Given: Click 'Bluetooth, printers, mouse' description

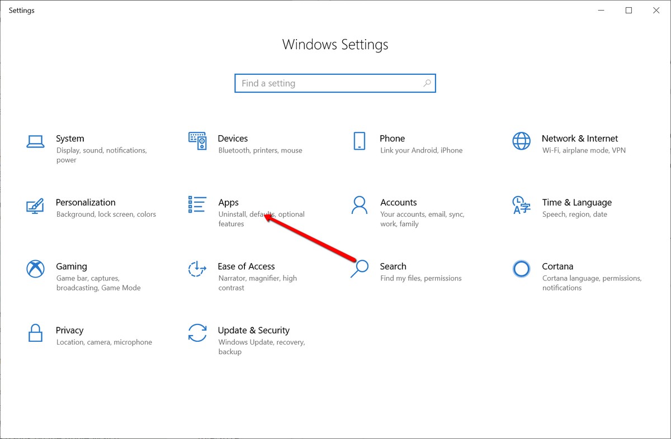Looking at the screenshot, I should (260, 150).
